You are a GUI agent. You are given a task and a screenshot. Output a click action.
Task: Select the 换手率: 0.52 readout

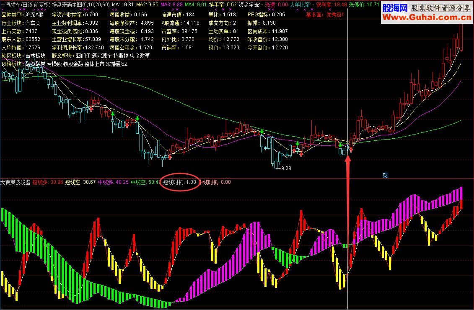(x=223, y=5)
